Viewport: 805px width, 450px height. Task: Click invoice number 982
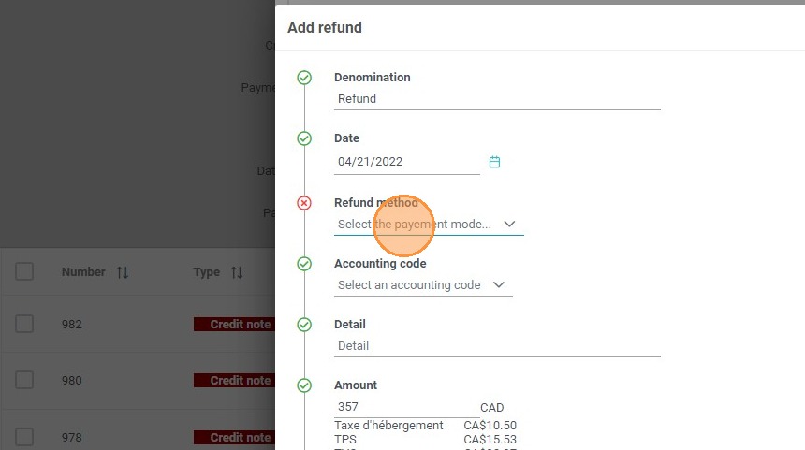point(72,325)
